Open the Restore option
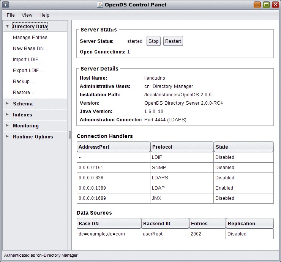The width and height of the screenshot is (281, 262). click(24, 93)
